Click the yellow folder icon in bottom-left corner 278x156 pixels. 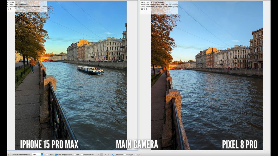pyautogui.click(x=8, y=154)
